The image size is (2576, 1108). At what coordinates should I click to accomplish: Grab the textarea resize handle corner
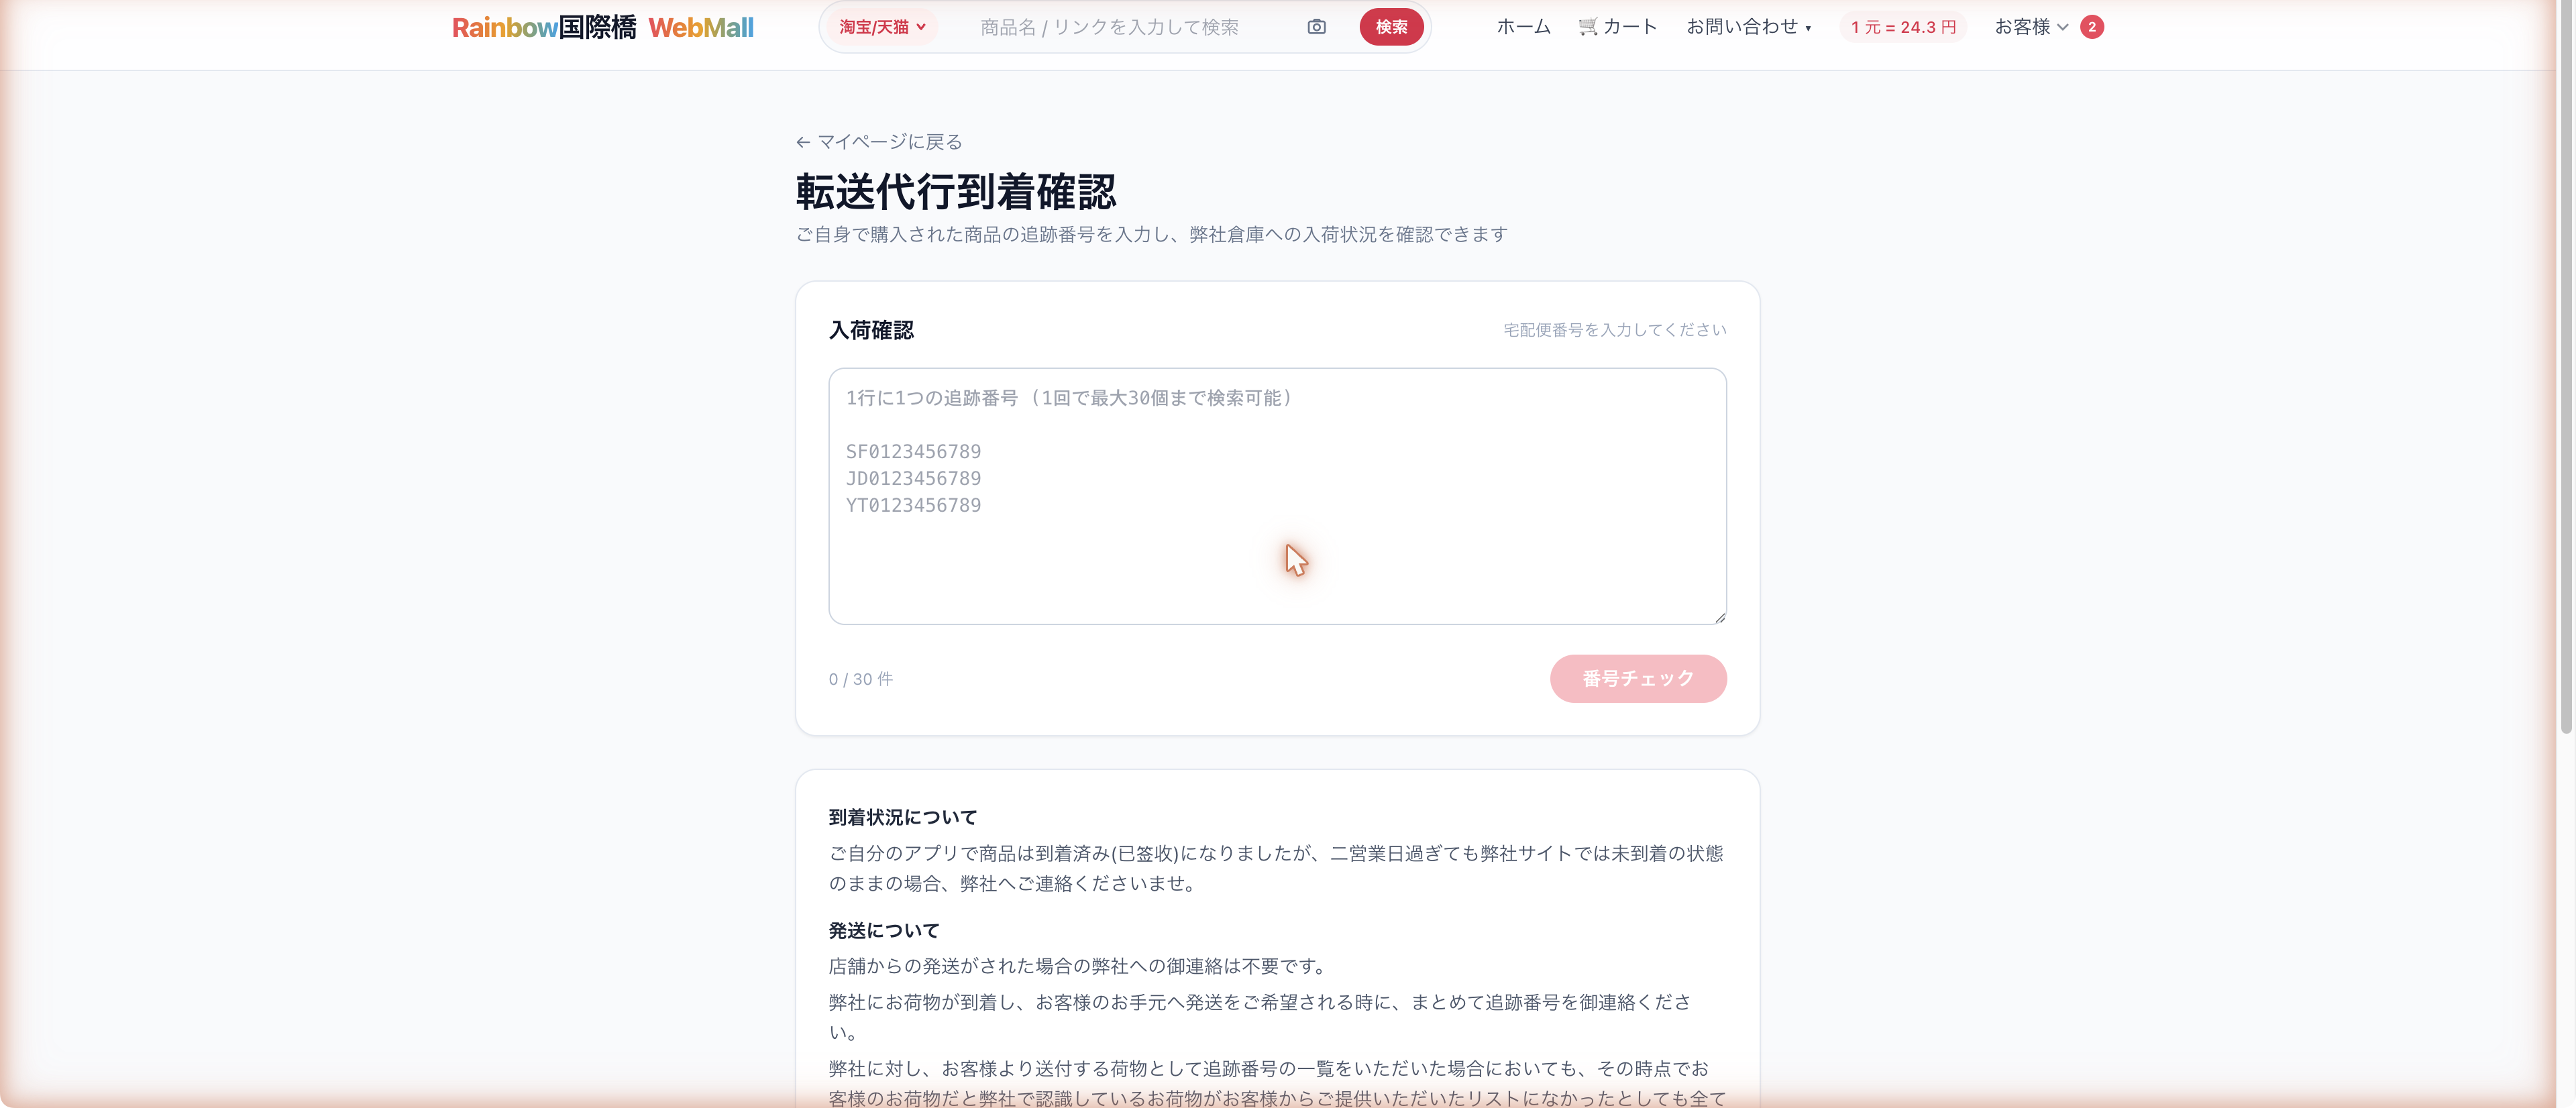[1720, 618]
